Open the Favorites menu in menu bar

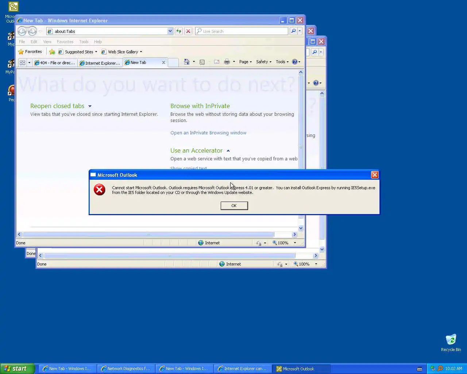[x=65, y=42]
